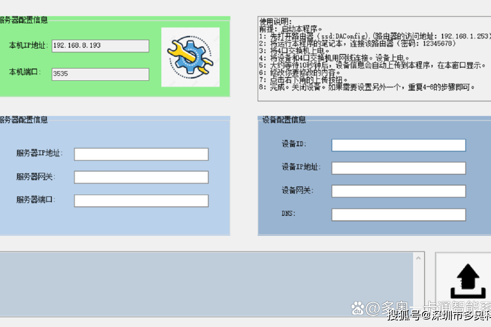491x327 pixels.
Task: Click the 设备IP地址 text field
Action: pyautogui.click(x=398, y=168)
